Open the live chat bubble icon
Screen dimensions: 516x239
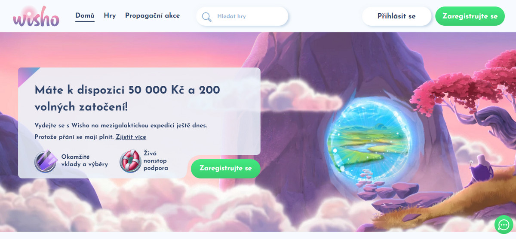tap(503, 224)
